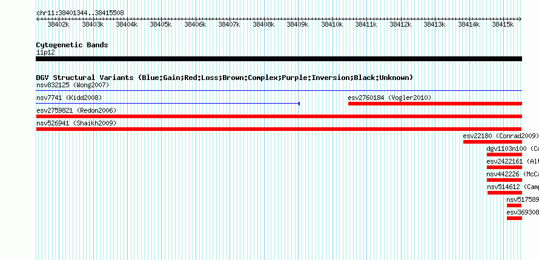Viewport: 539px width, 260px height.
Task: Click the 38403k ruler tick label
Action: [x=93, y=24]
